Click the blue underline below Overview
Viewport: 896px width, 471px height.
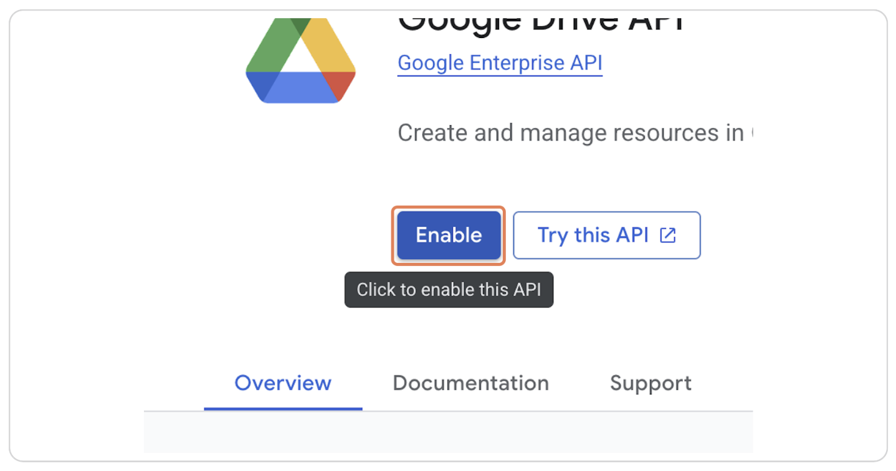282,408
